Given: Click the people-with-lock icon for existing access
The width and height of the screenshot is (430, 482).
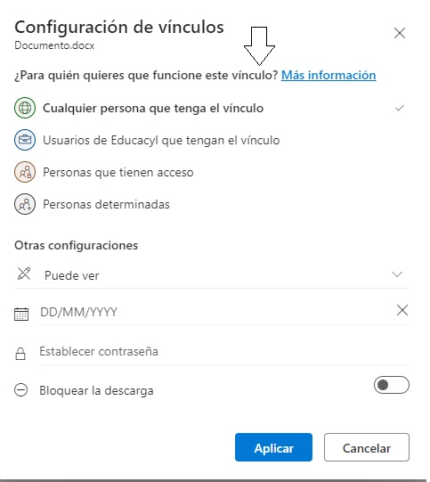Looking at the screenshot, I should 25,172.
